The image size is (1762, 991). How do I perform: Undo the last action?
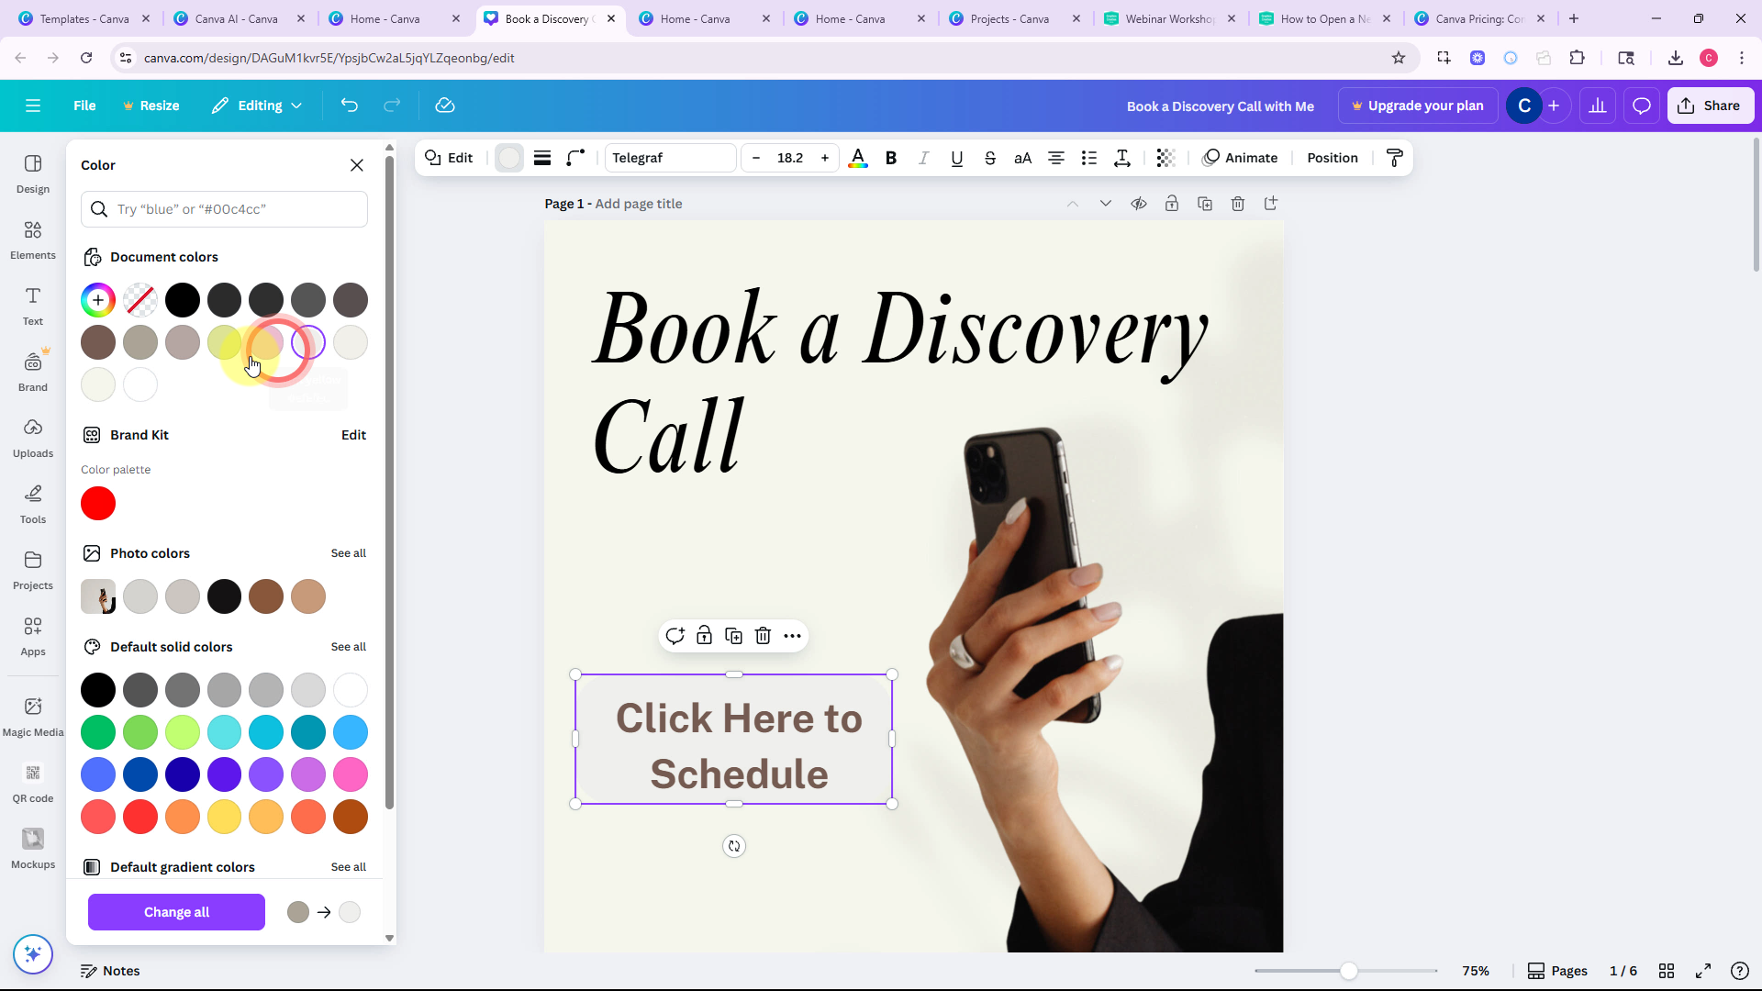[349, 106]
